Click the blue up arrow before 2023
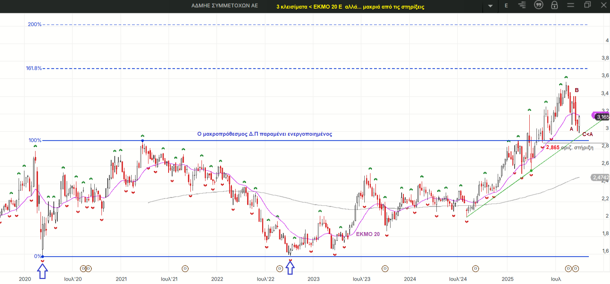This screenshot has height=284, width=610. pyautogui.click(x=290, y=268)
